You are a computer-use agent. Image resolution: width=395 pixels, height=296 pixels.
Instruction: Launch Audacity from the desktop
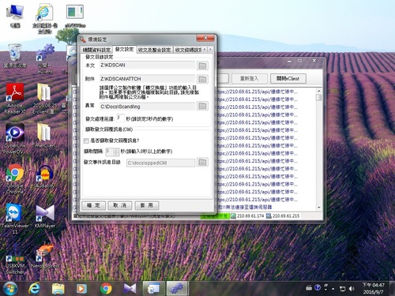45,176
